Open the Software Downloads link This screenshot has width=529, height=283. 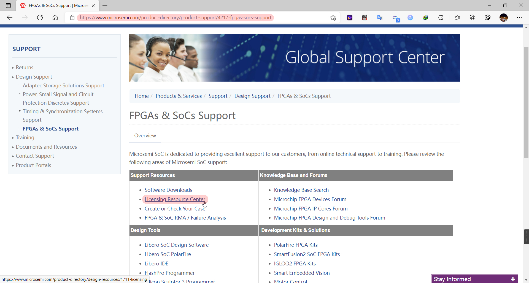coord(168,190)
